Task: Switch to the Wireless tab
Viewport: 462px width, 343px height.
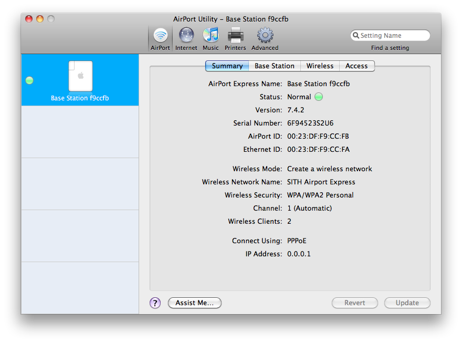Action: pos(320,66)
